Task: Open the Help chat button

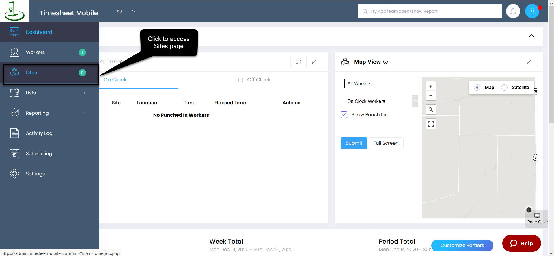Action: coord(521,243)
